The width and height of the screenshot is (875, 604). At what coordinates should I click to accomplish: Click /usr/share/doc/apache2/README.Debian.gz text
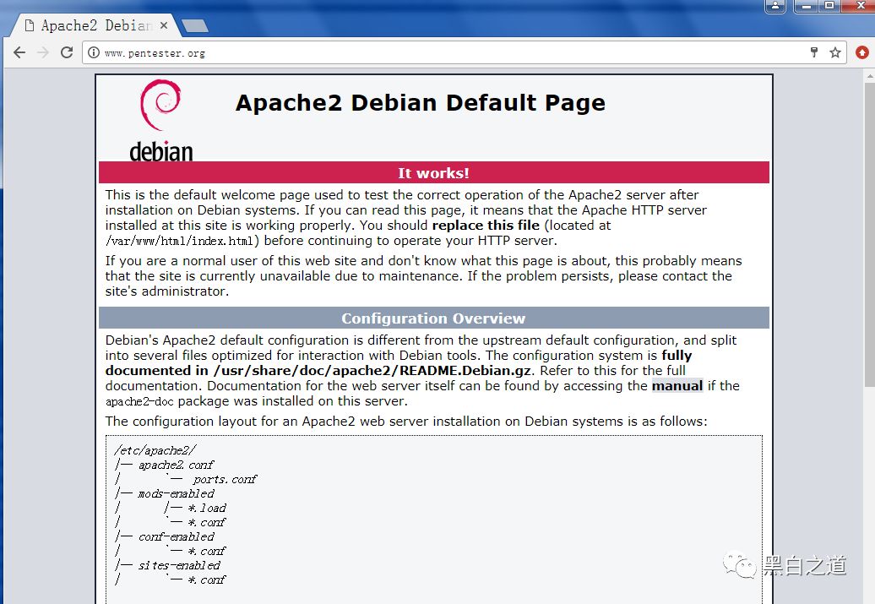pyautogui.click(x=372, y=371)
